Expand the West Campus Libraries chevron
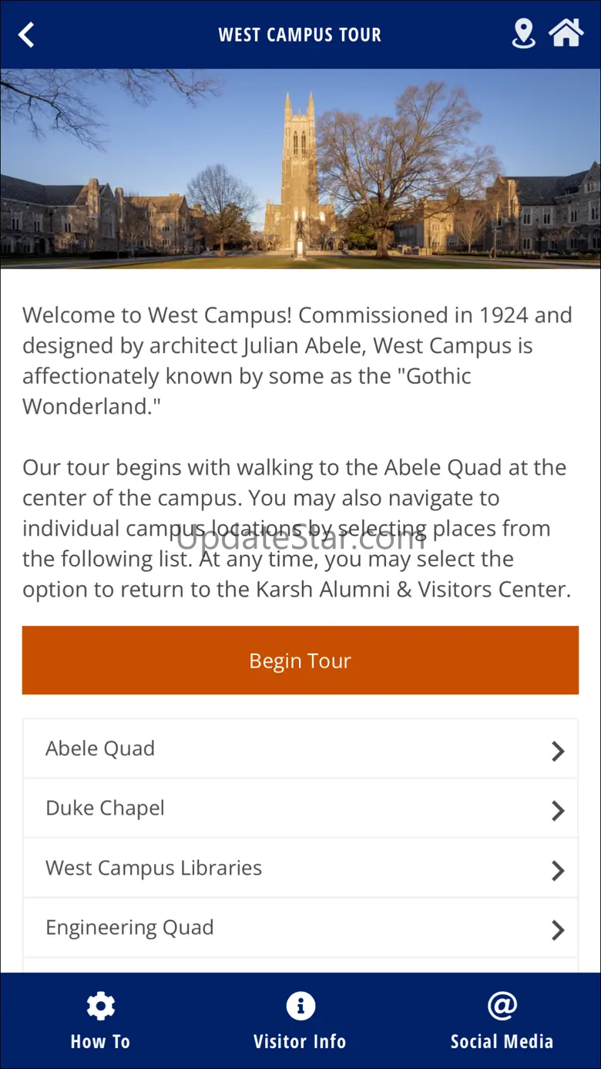601x1069 pixels. pos(558,871)
